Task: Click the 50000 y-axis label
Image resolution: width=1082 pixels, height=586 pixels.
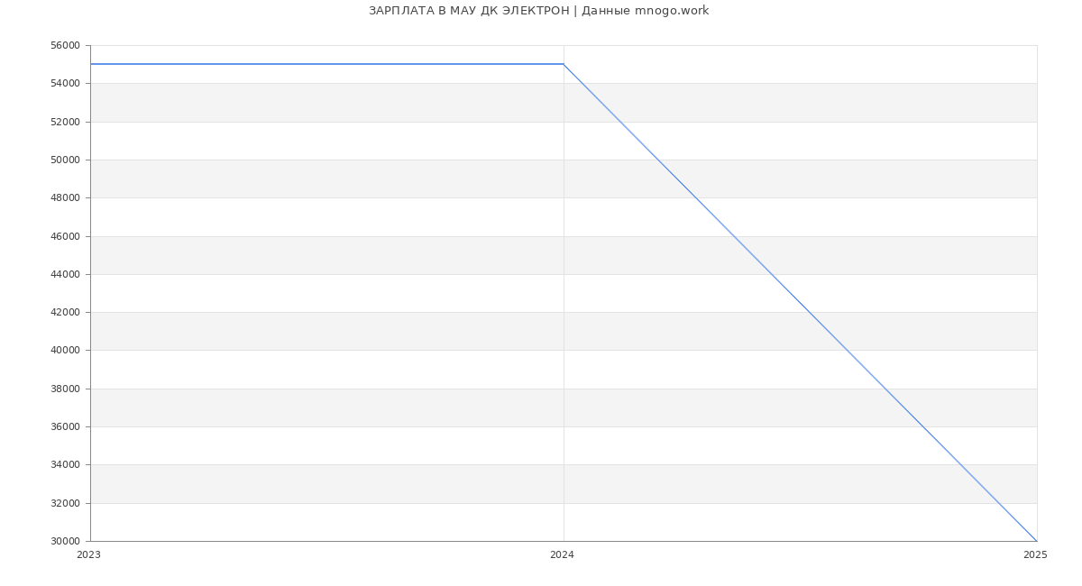Action: tap(65, 160)
